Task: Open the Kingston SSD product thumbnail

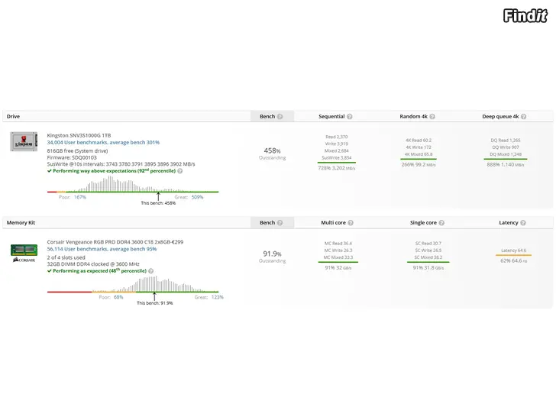Action: 24,141
